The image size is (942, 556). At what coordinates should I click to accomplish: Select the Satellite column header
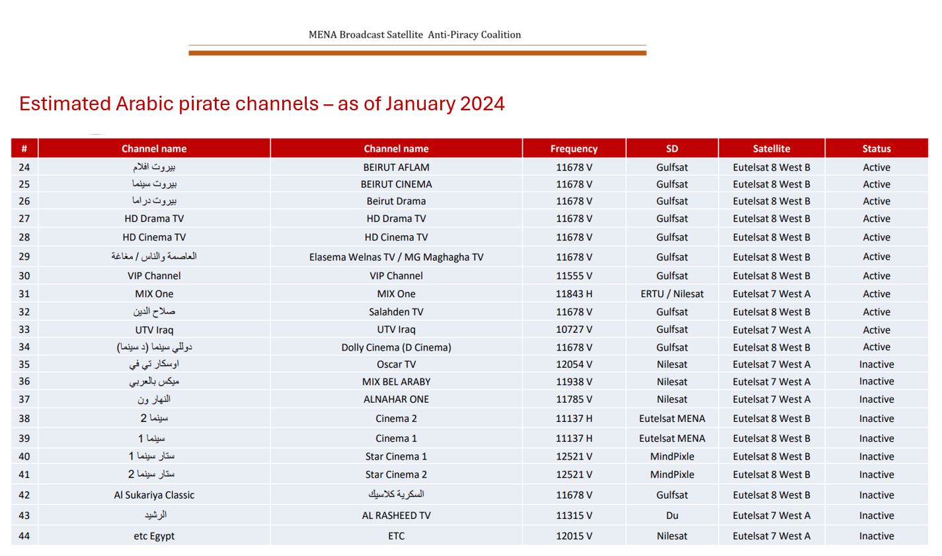771,149
